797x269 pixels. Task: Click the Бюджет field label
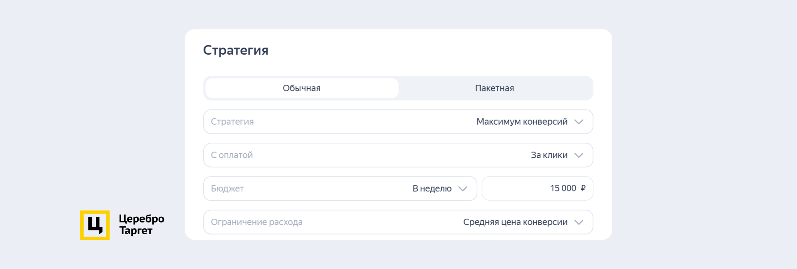pyautogui.click(x=227, y=188)
